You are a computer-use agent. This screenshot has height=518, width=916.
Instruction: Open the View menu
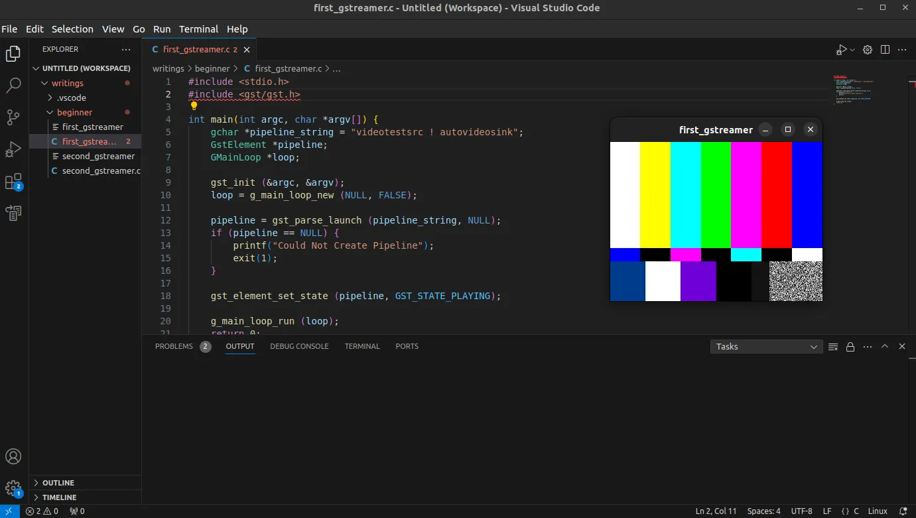113,29
